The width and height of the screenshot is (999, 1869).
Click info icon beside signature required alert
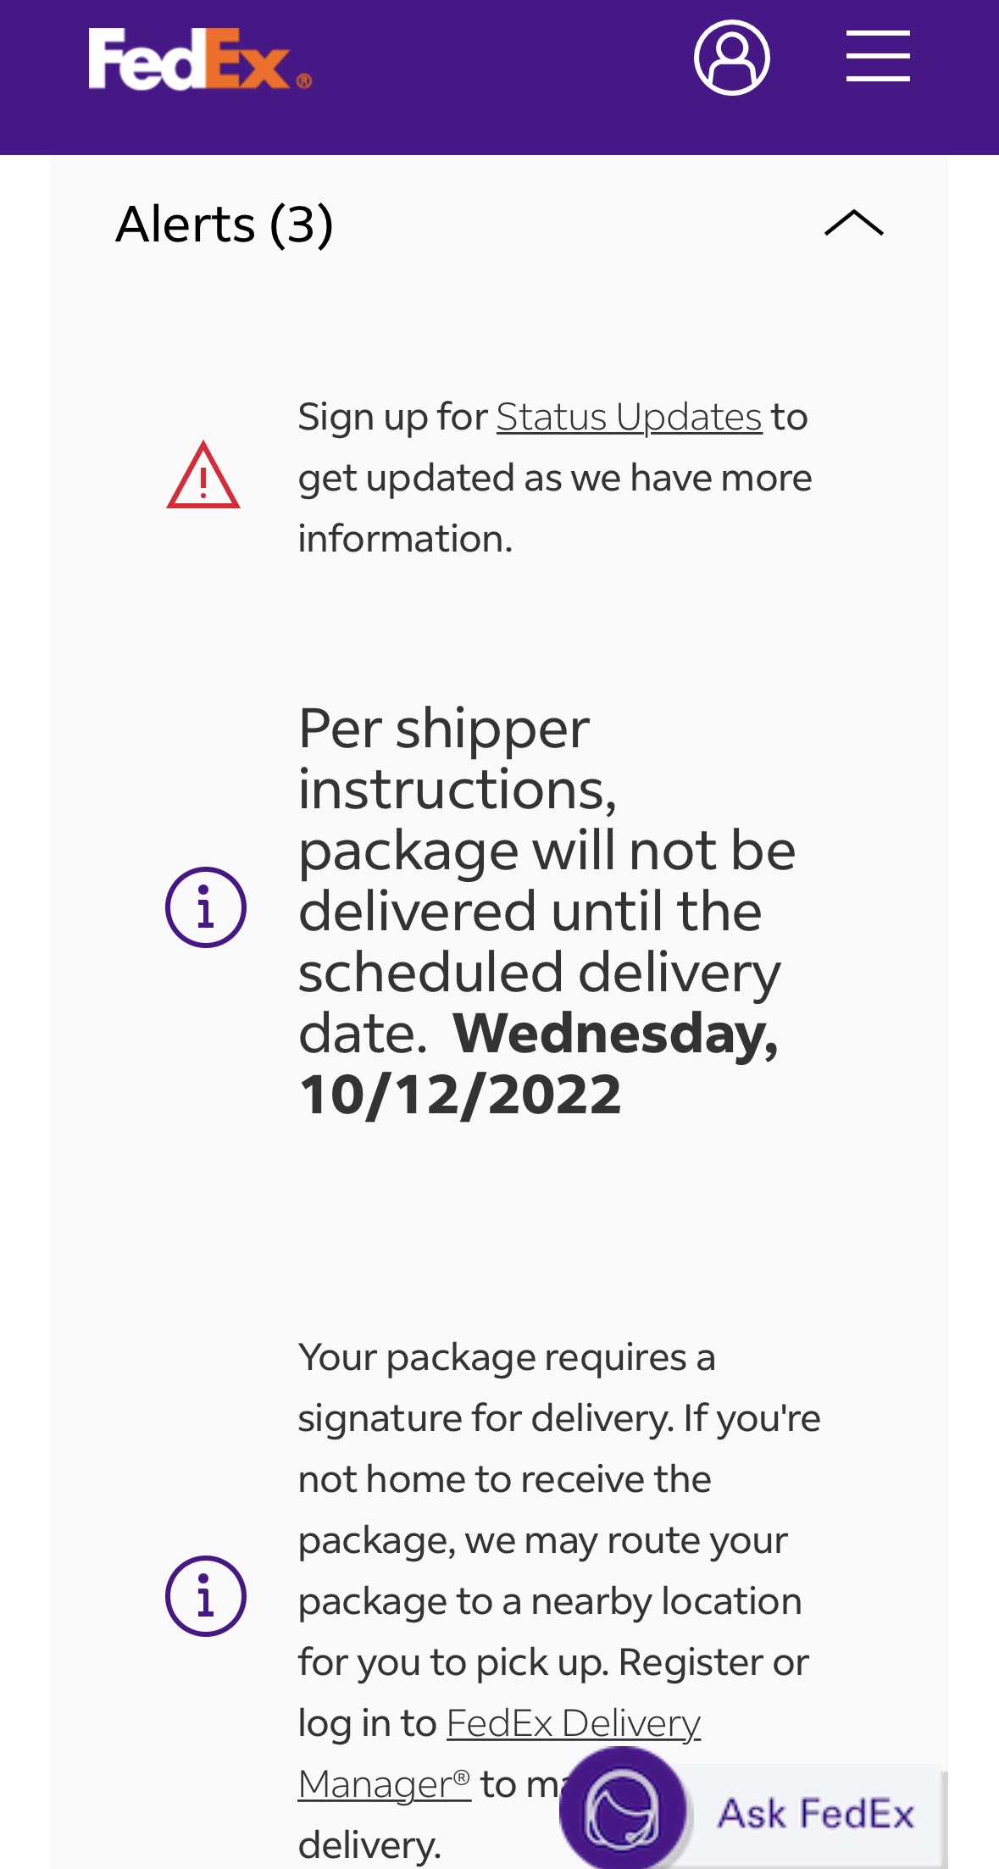206,1596
